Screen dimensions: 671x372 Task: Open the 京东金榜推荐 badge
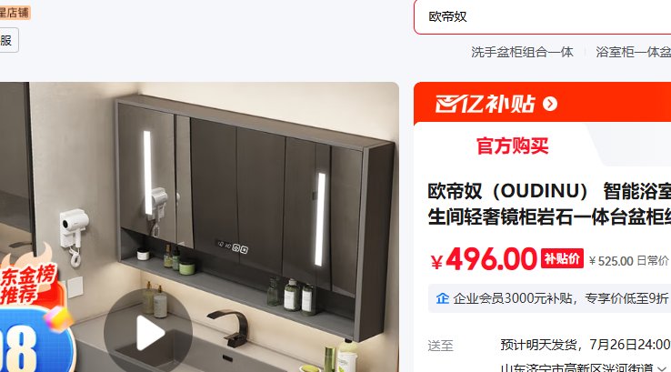point(27,283)
